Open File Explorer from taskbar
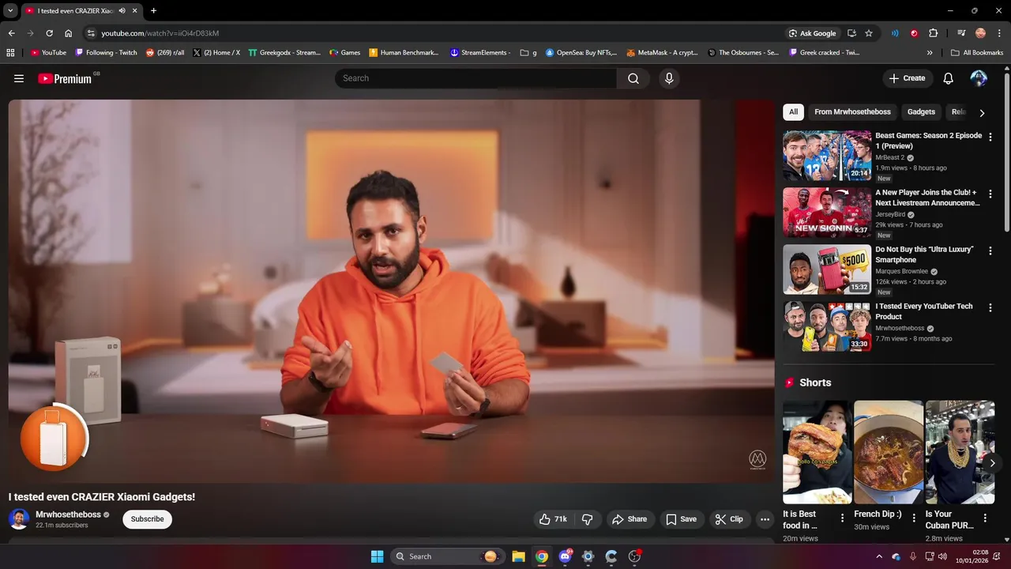Screen dimensions: 1011x569 518,556
